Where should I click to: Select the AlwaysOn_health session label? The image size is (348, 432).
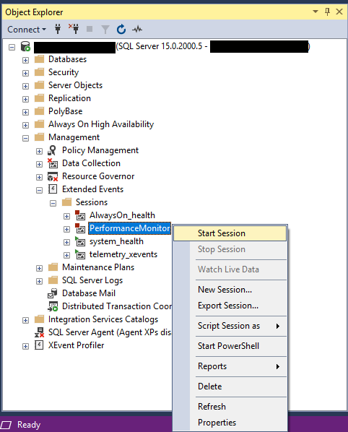coord(122,215)
